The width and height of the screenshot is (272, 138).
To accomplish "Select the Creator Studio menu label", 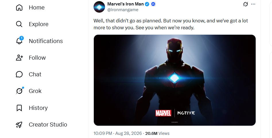I will click(48, 125).
